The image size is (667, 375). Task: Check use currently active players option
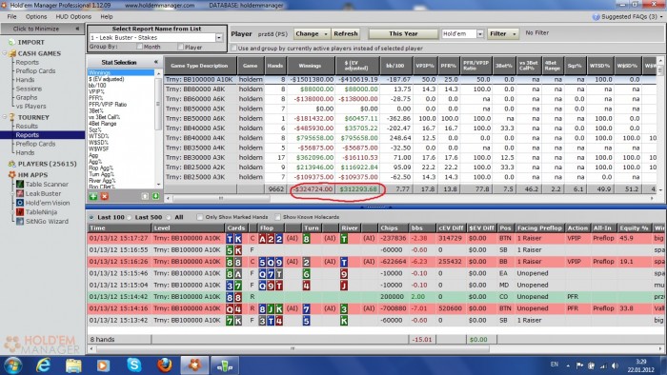[233, 48]
